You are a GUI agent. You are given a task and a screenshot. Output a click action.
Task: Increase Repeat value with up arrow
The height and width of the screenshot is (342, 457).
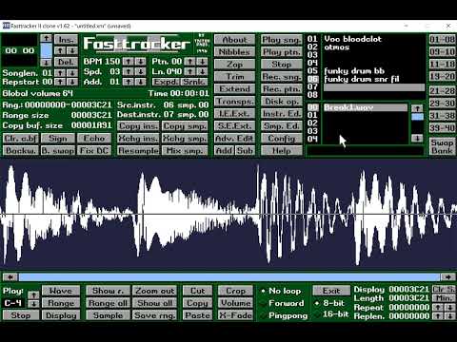click(x=438, y=307)
